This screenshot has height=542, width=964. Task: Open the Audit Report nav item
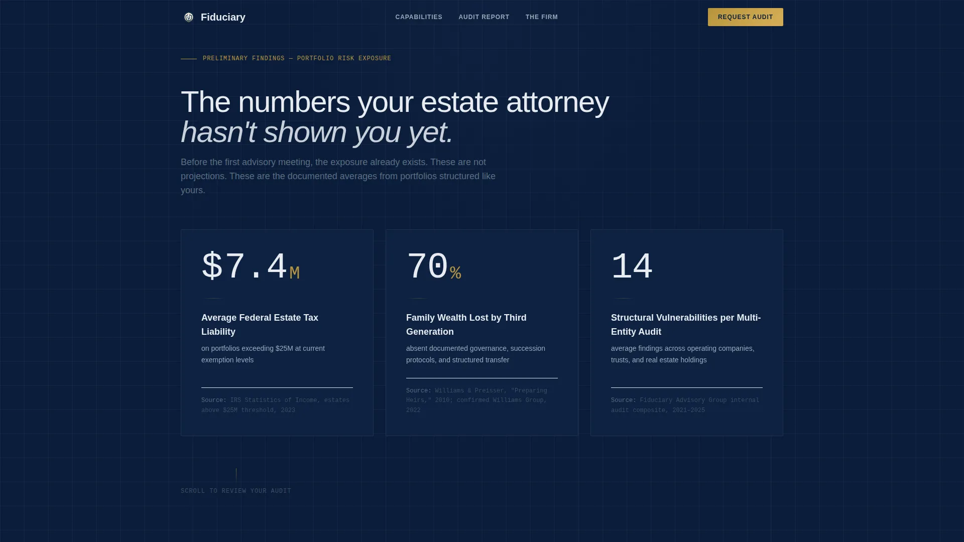click(x=484, y=17)
